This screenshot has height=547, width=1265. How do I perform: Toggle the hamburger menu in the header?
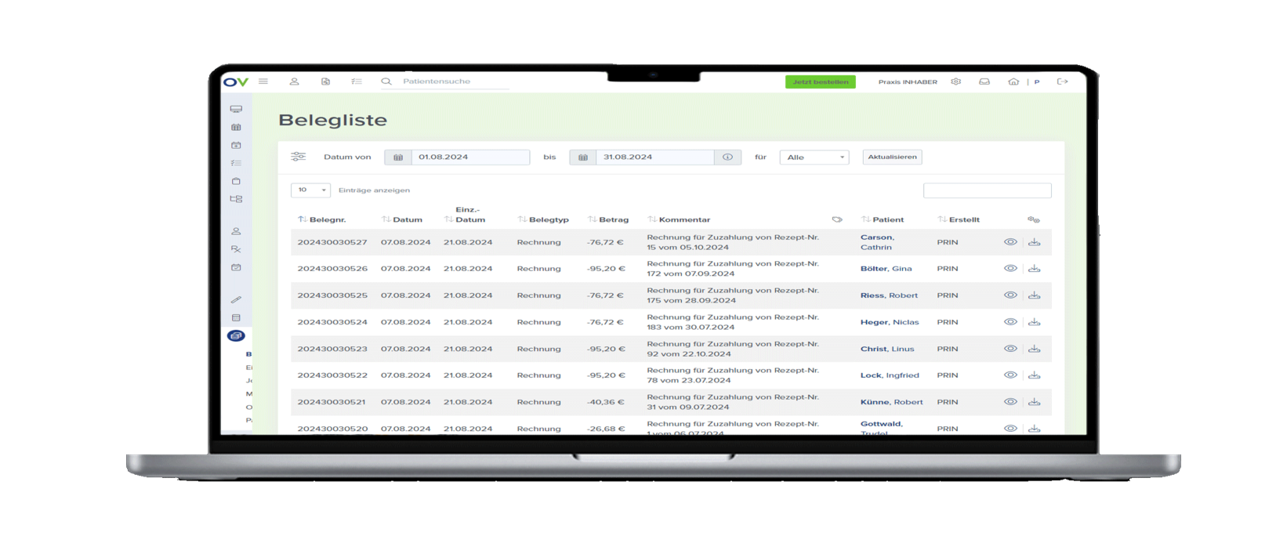pos(263,82)
